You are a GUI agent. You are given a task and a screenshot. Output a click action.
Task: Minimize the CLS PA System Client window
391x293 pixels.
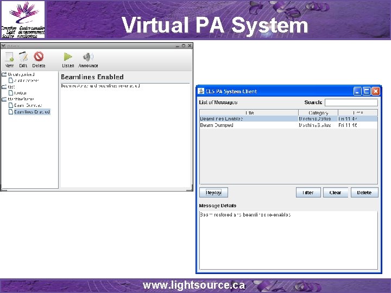[357, 91]
